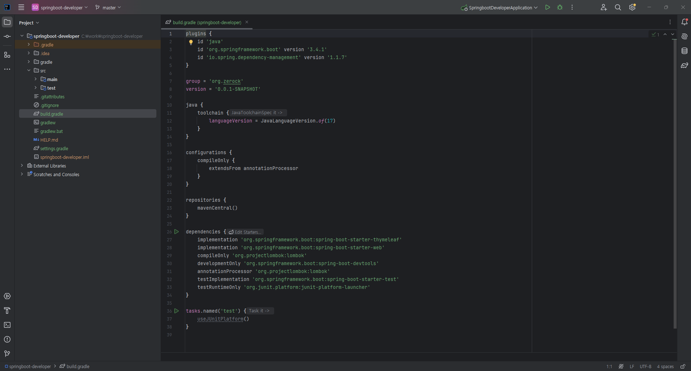This screenshot has width=691, height=371.
Task: Expand the .gradle folder
Action: click(29, 44)
